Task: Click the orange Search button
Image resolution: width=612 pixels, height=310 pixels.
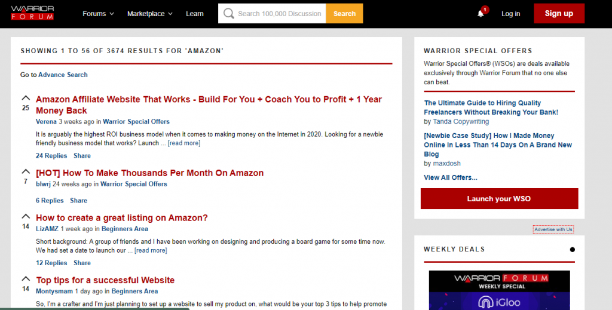Action: pos(344,14)
